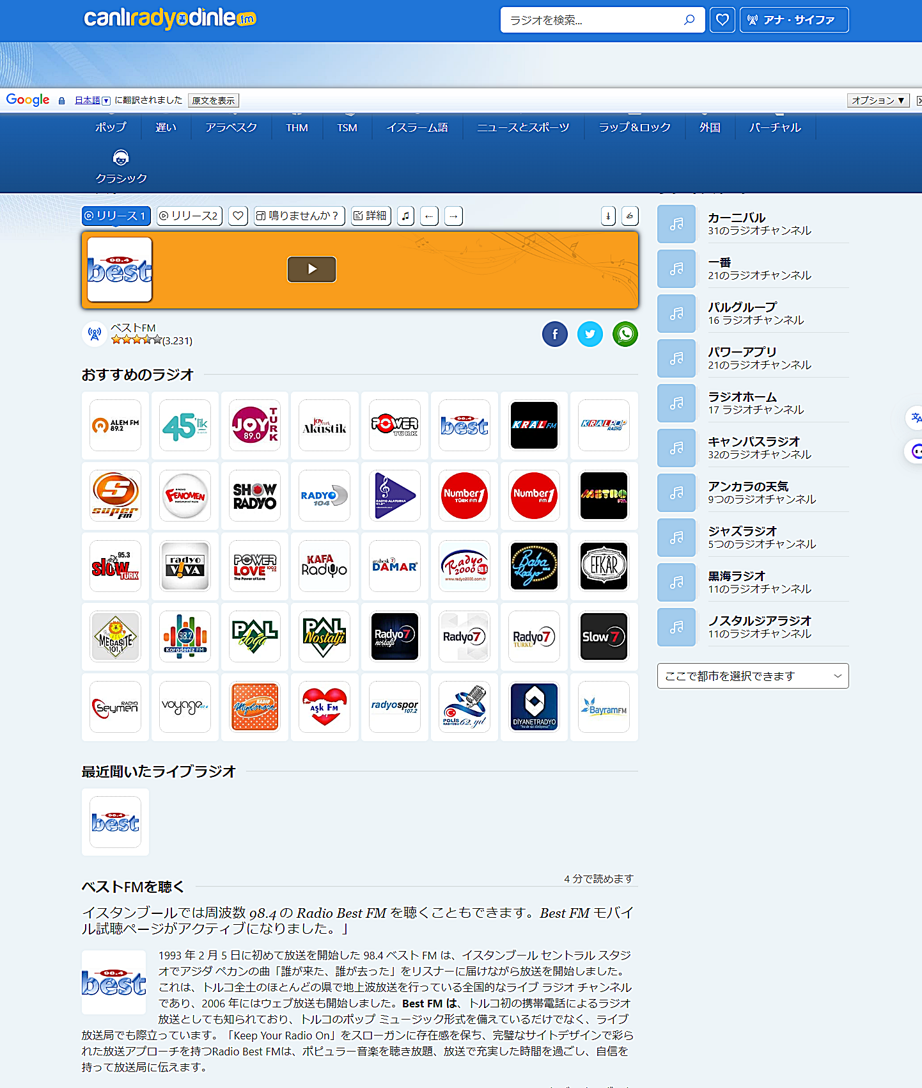Open Show Radyo station
The width and height of the screenshot is (922, 1088).
(255, 496)
